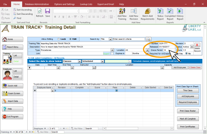Screen dimensions: 207x134
Task: Open the class Start Time dropdown
Action: click(58, 68)
